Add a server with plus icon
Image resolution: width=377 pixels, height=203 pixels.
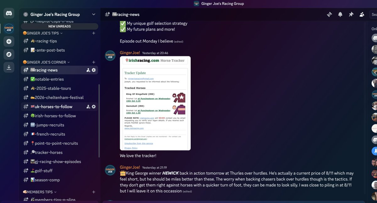9,41
